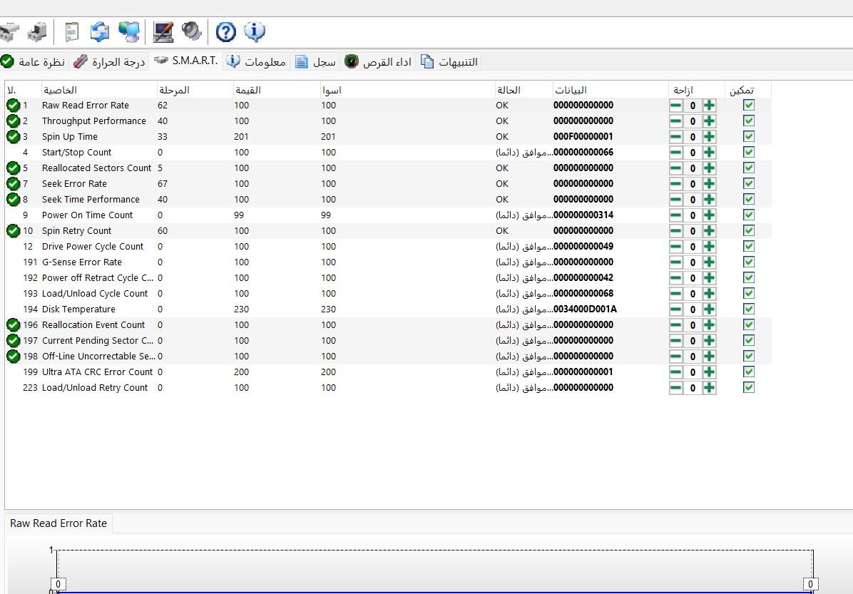Click green check icon of Raw Read Error Rate
853x594 pixels.
pyautogui.click(x=13, y=106)
